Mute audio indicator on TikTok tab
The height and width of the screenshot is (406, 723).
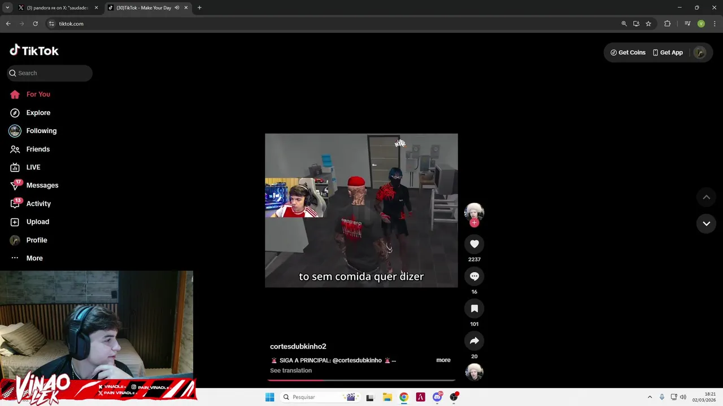[177, 8]
